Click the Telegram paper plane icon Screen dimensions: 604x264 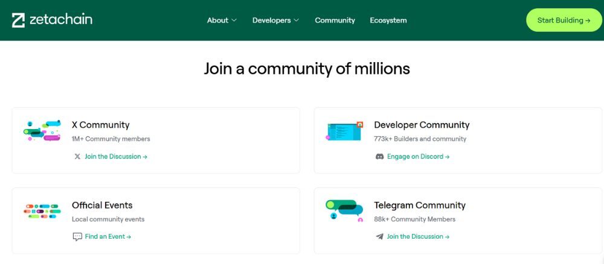point(379,237)
